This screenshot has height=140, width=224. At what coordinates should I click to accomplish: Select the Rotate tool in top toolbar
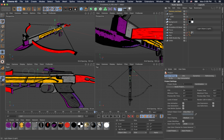click(29, 9)
